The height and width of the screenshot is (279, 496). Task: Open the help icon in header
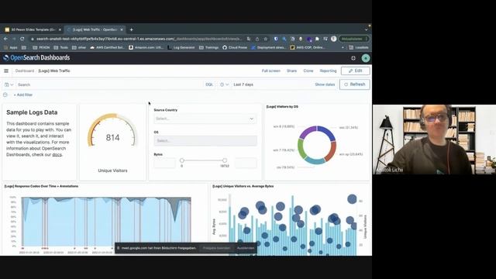(x=353, y=58)
